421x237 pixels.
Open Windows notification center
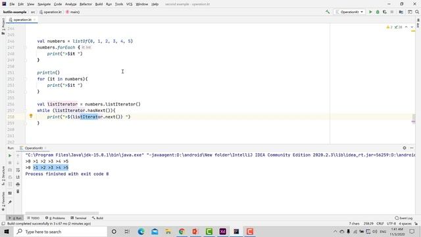click(412, 232)
